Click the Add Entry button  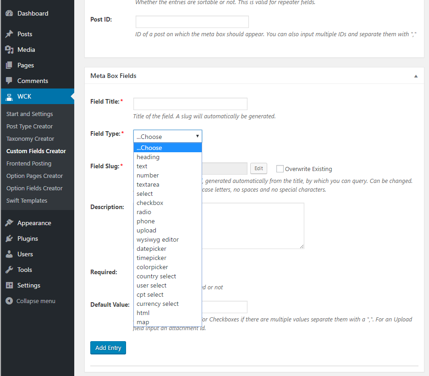[108, 348]
